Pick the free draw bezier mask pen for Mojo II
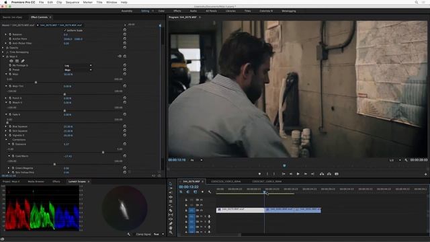The image size is (430, 242). pyautogui.click(x=23, y=61)
